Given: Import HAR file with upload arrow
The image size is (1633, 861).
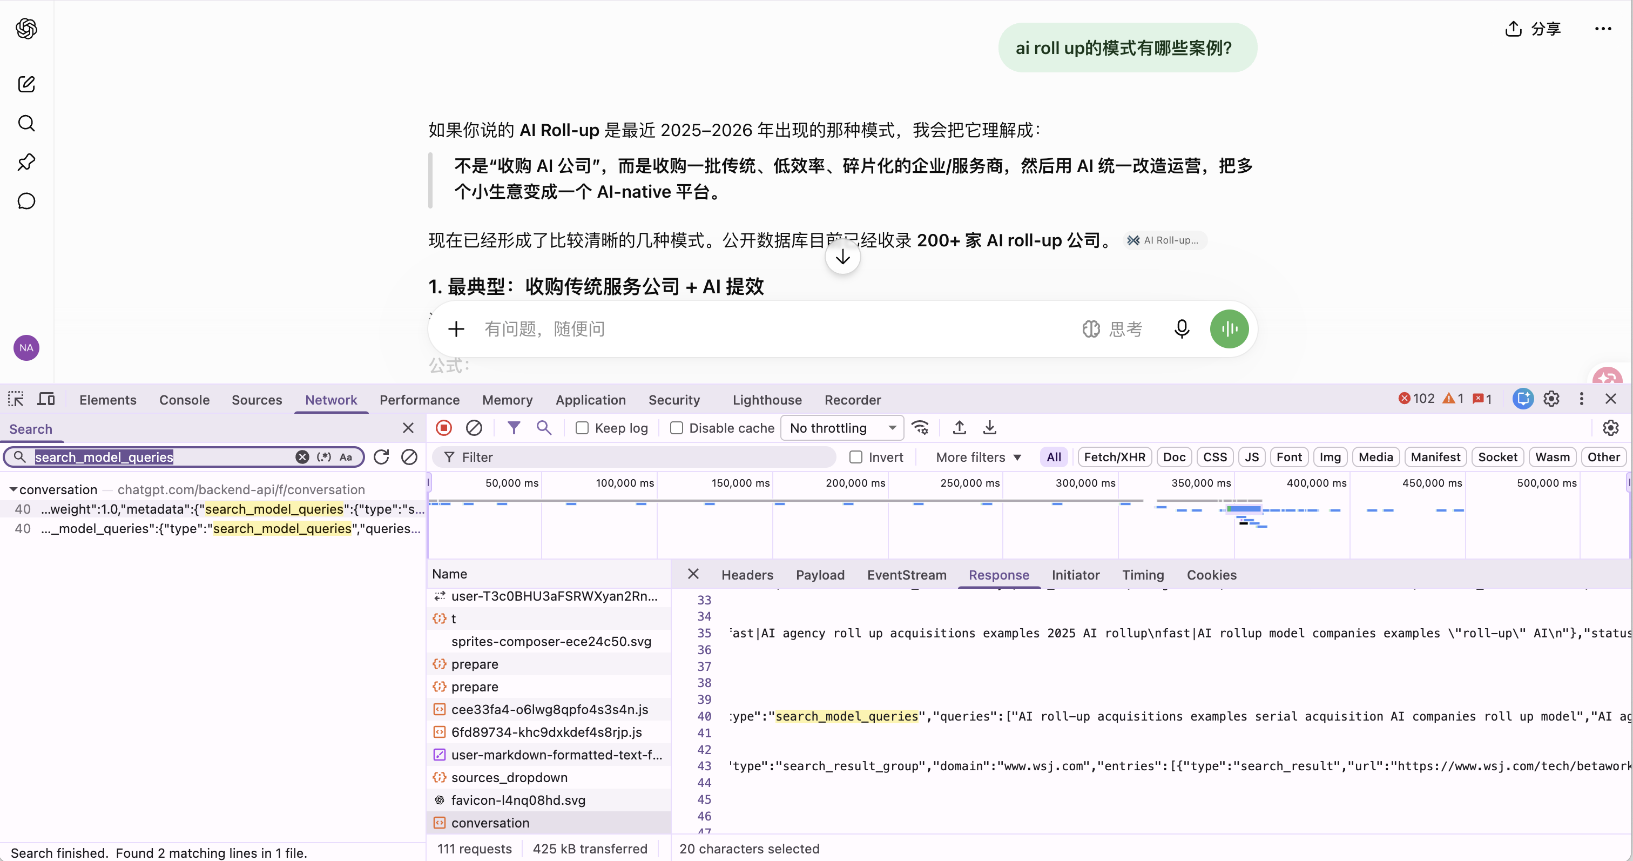Looking at the screenshot, I should tap(959, 428).
